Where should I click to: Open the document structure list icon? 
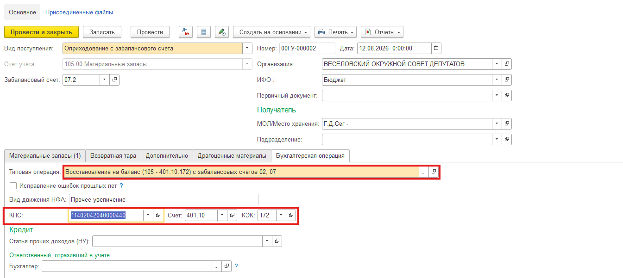pos(204,32)
